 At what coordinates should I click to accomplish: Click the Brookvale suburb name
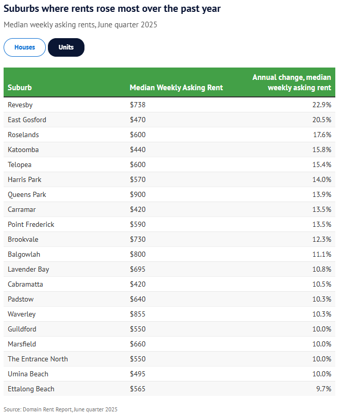pos(23,239)
